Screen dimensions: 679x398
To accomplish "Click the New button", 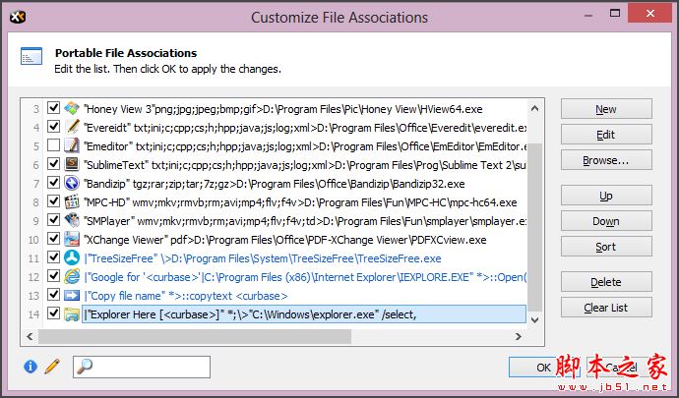I will click(605, 109).
